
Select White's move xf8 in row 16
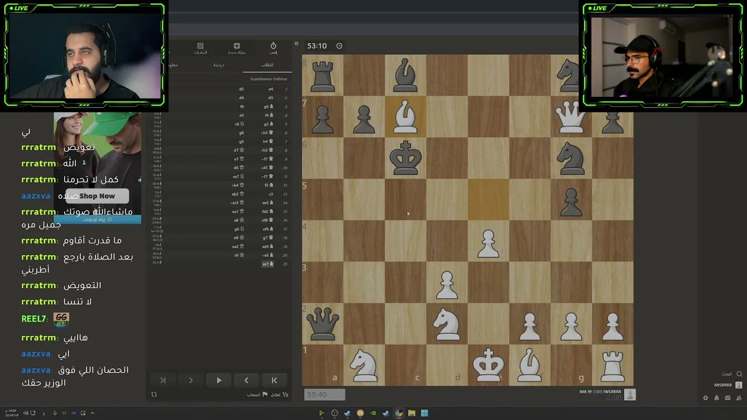267,220
